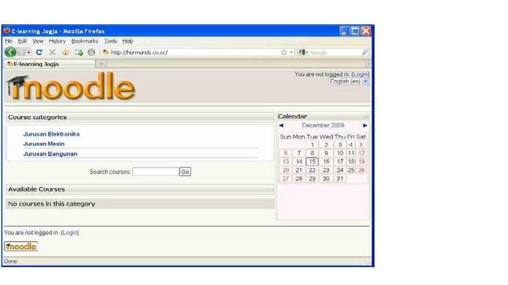Close the Firefox window
The image size is (508, 285).
tap(366, 31)
